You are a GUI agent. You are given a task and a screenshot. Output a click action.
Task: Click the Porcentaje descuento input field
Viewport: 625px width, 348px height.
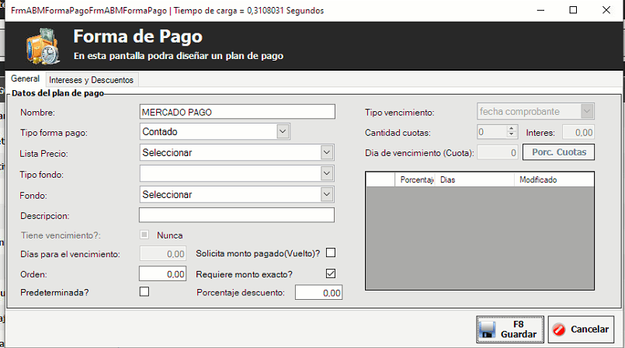(318, 293)
